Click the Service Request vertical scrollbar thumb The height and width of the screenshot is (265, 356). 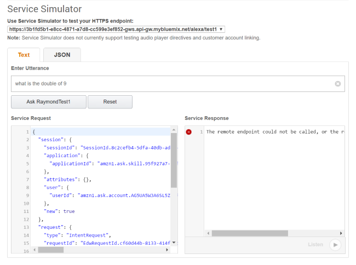[x=174, y=160]
